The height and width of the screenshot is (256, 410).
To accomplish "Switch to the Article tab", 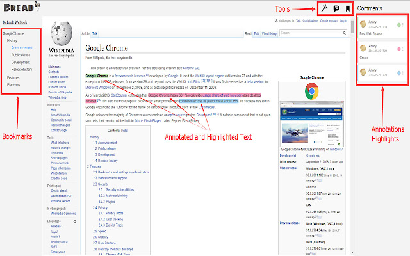I will click(85, 33).
